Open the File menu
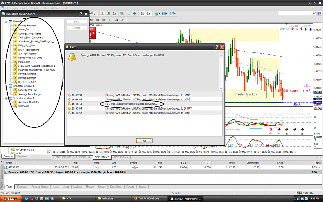Viewport: 323px width, 202px height. [7, 8]
